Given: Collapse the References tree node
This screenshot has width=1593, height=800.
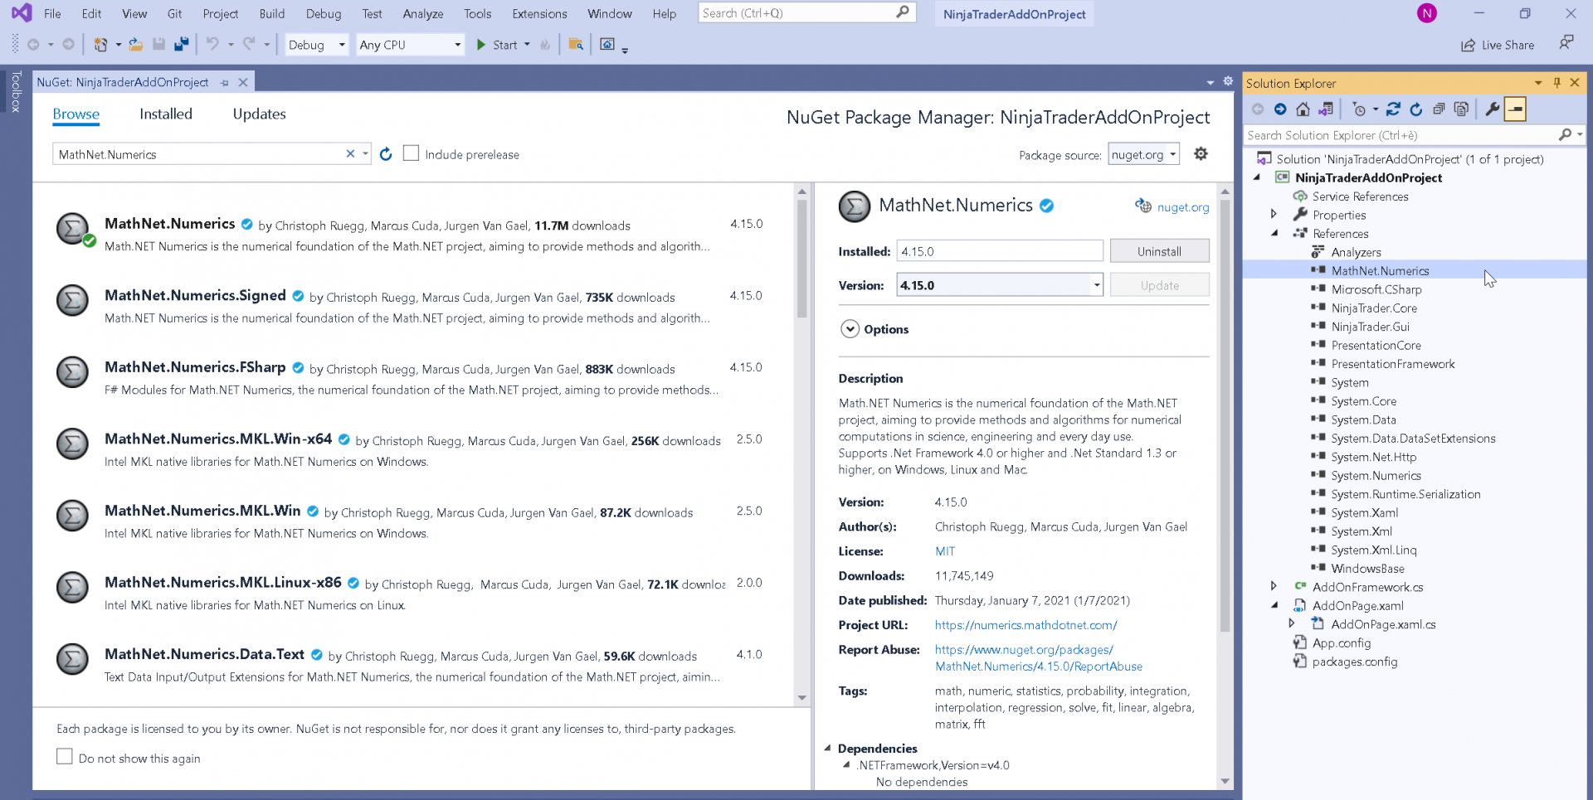Looking at the screenshot, I should tap(1274, 234).
